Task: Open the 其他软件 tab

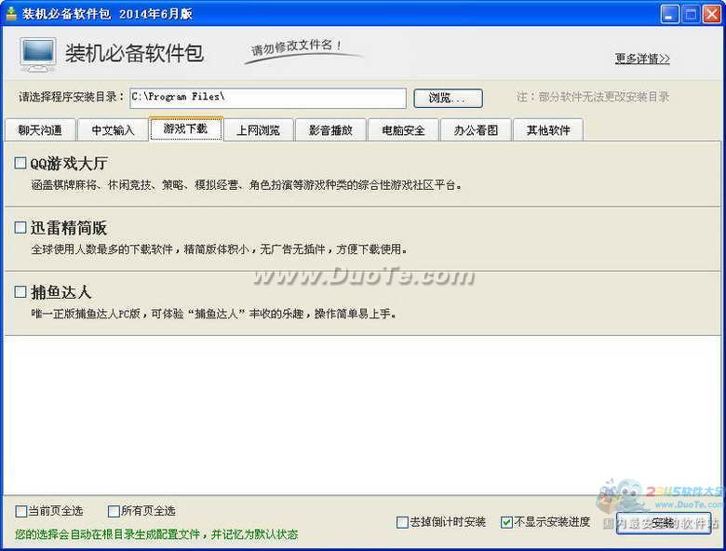Action: 548,130
